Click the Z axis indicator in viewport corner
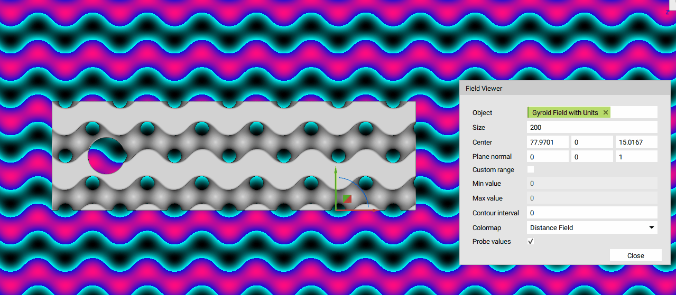Image resolution: width=676 pixels, height=295 pixels. (x=668, y=11)
